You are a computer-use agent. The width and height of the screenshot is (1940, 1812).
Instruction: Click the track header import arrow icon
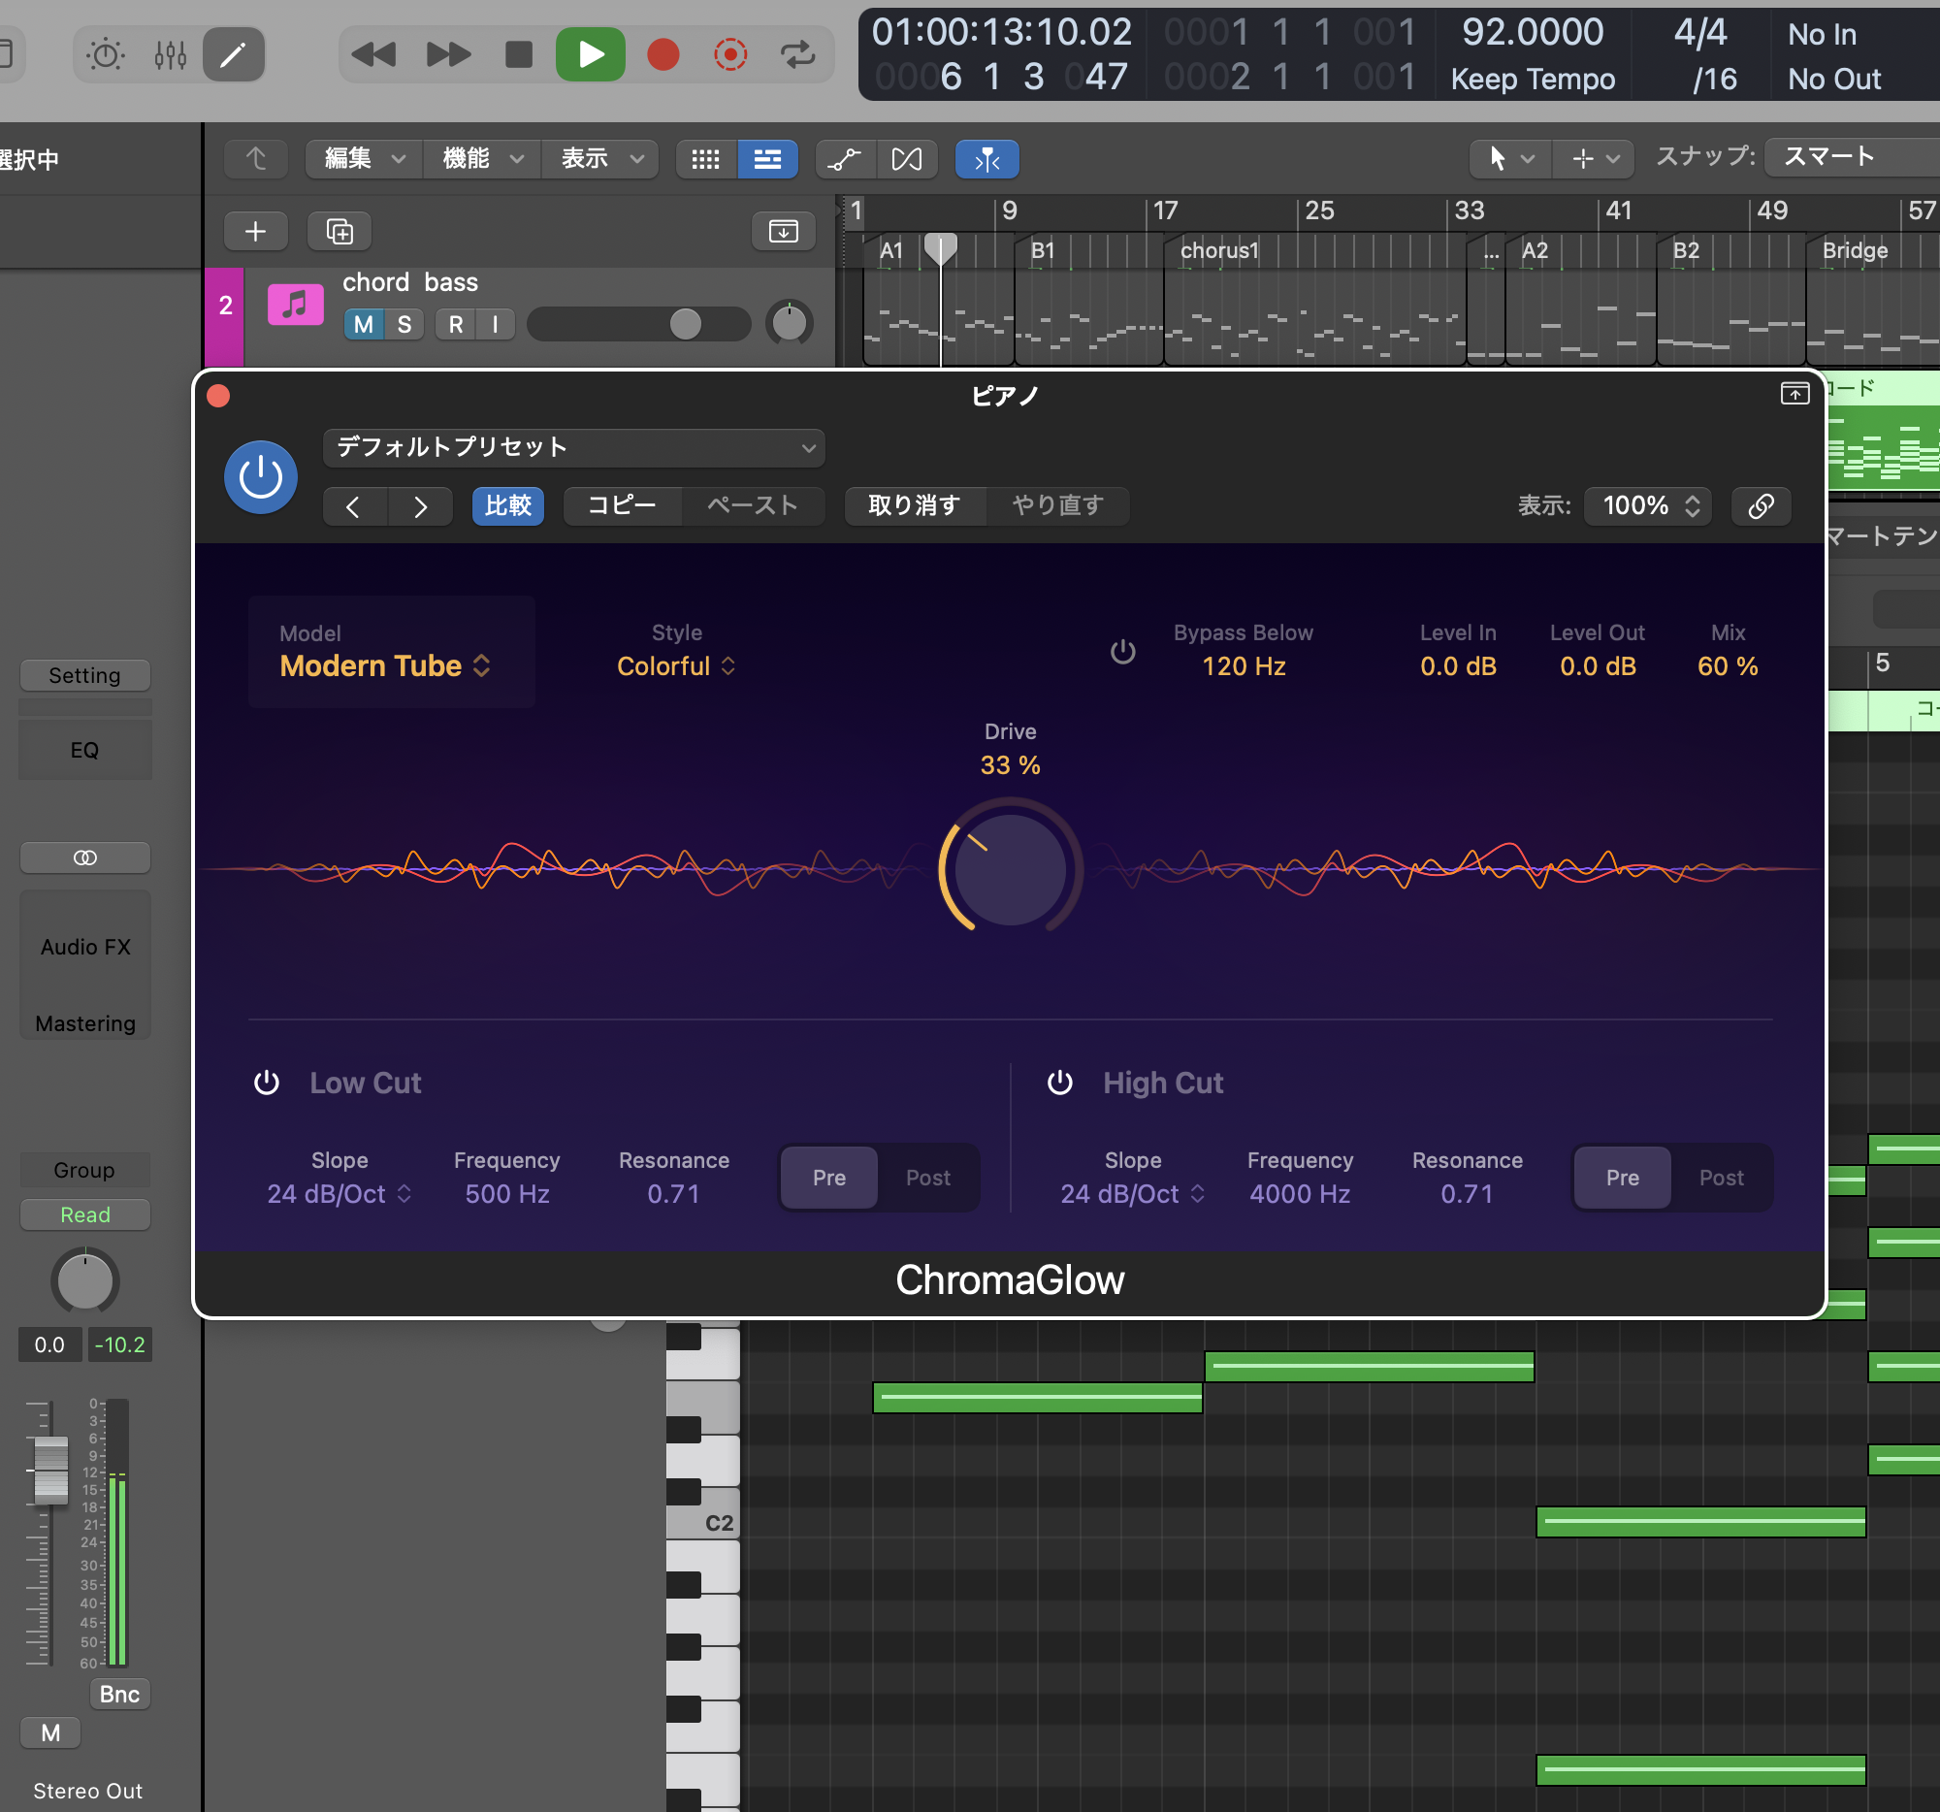(x=783, y=231)
